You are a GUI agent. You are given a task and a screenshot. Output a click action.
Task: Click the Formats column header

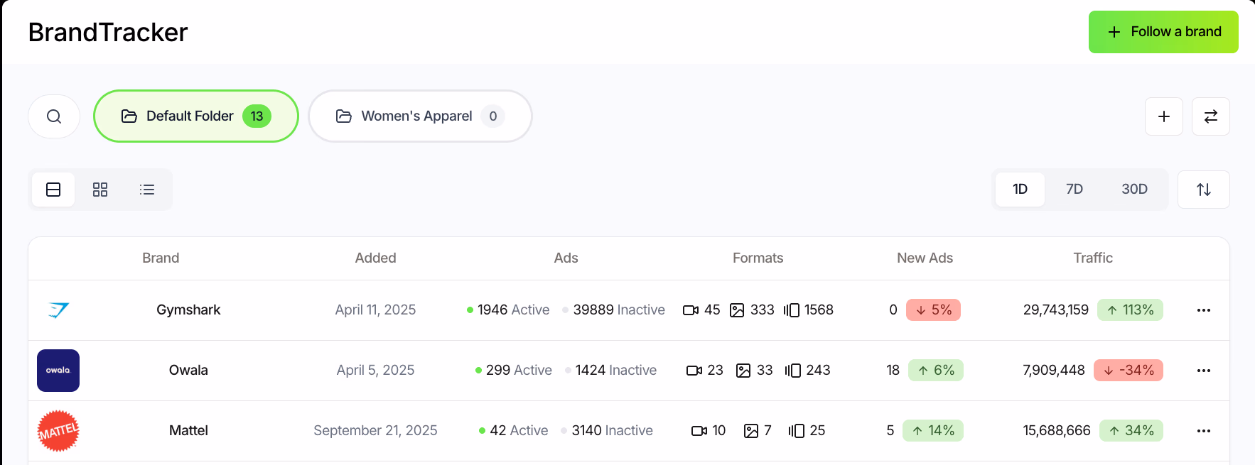click(x=758, y=258)
